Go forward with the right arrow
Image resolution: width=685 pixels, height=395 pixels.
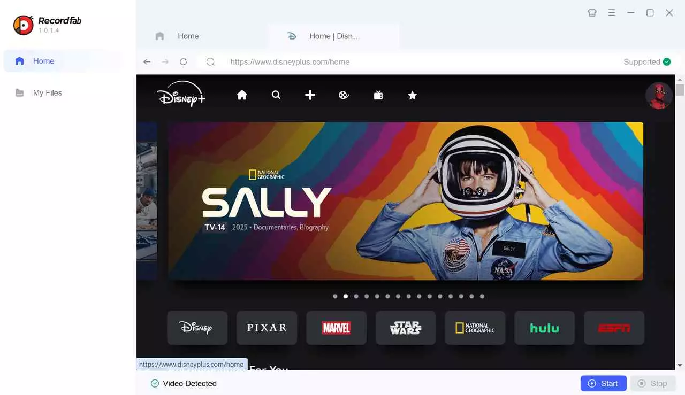pyautogui.click(x=165, y=62)
